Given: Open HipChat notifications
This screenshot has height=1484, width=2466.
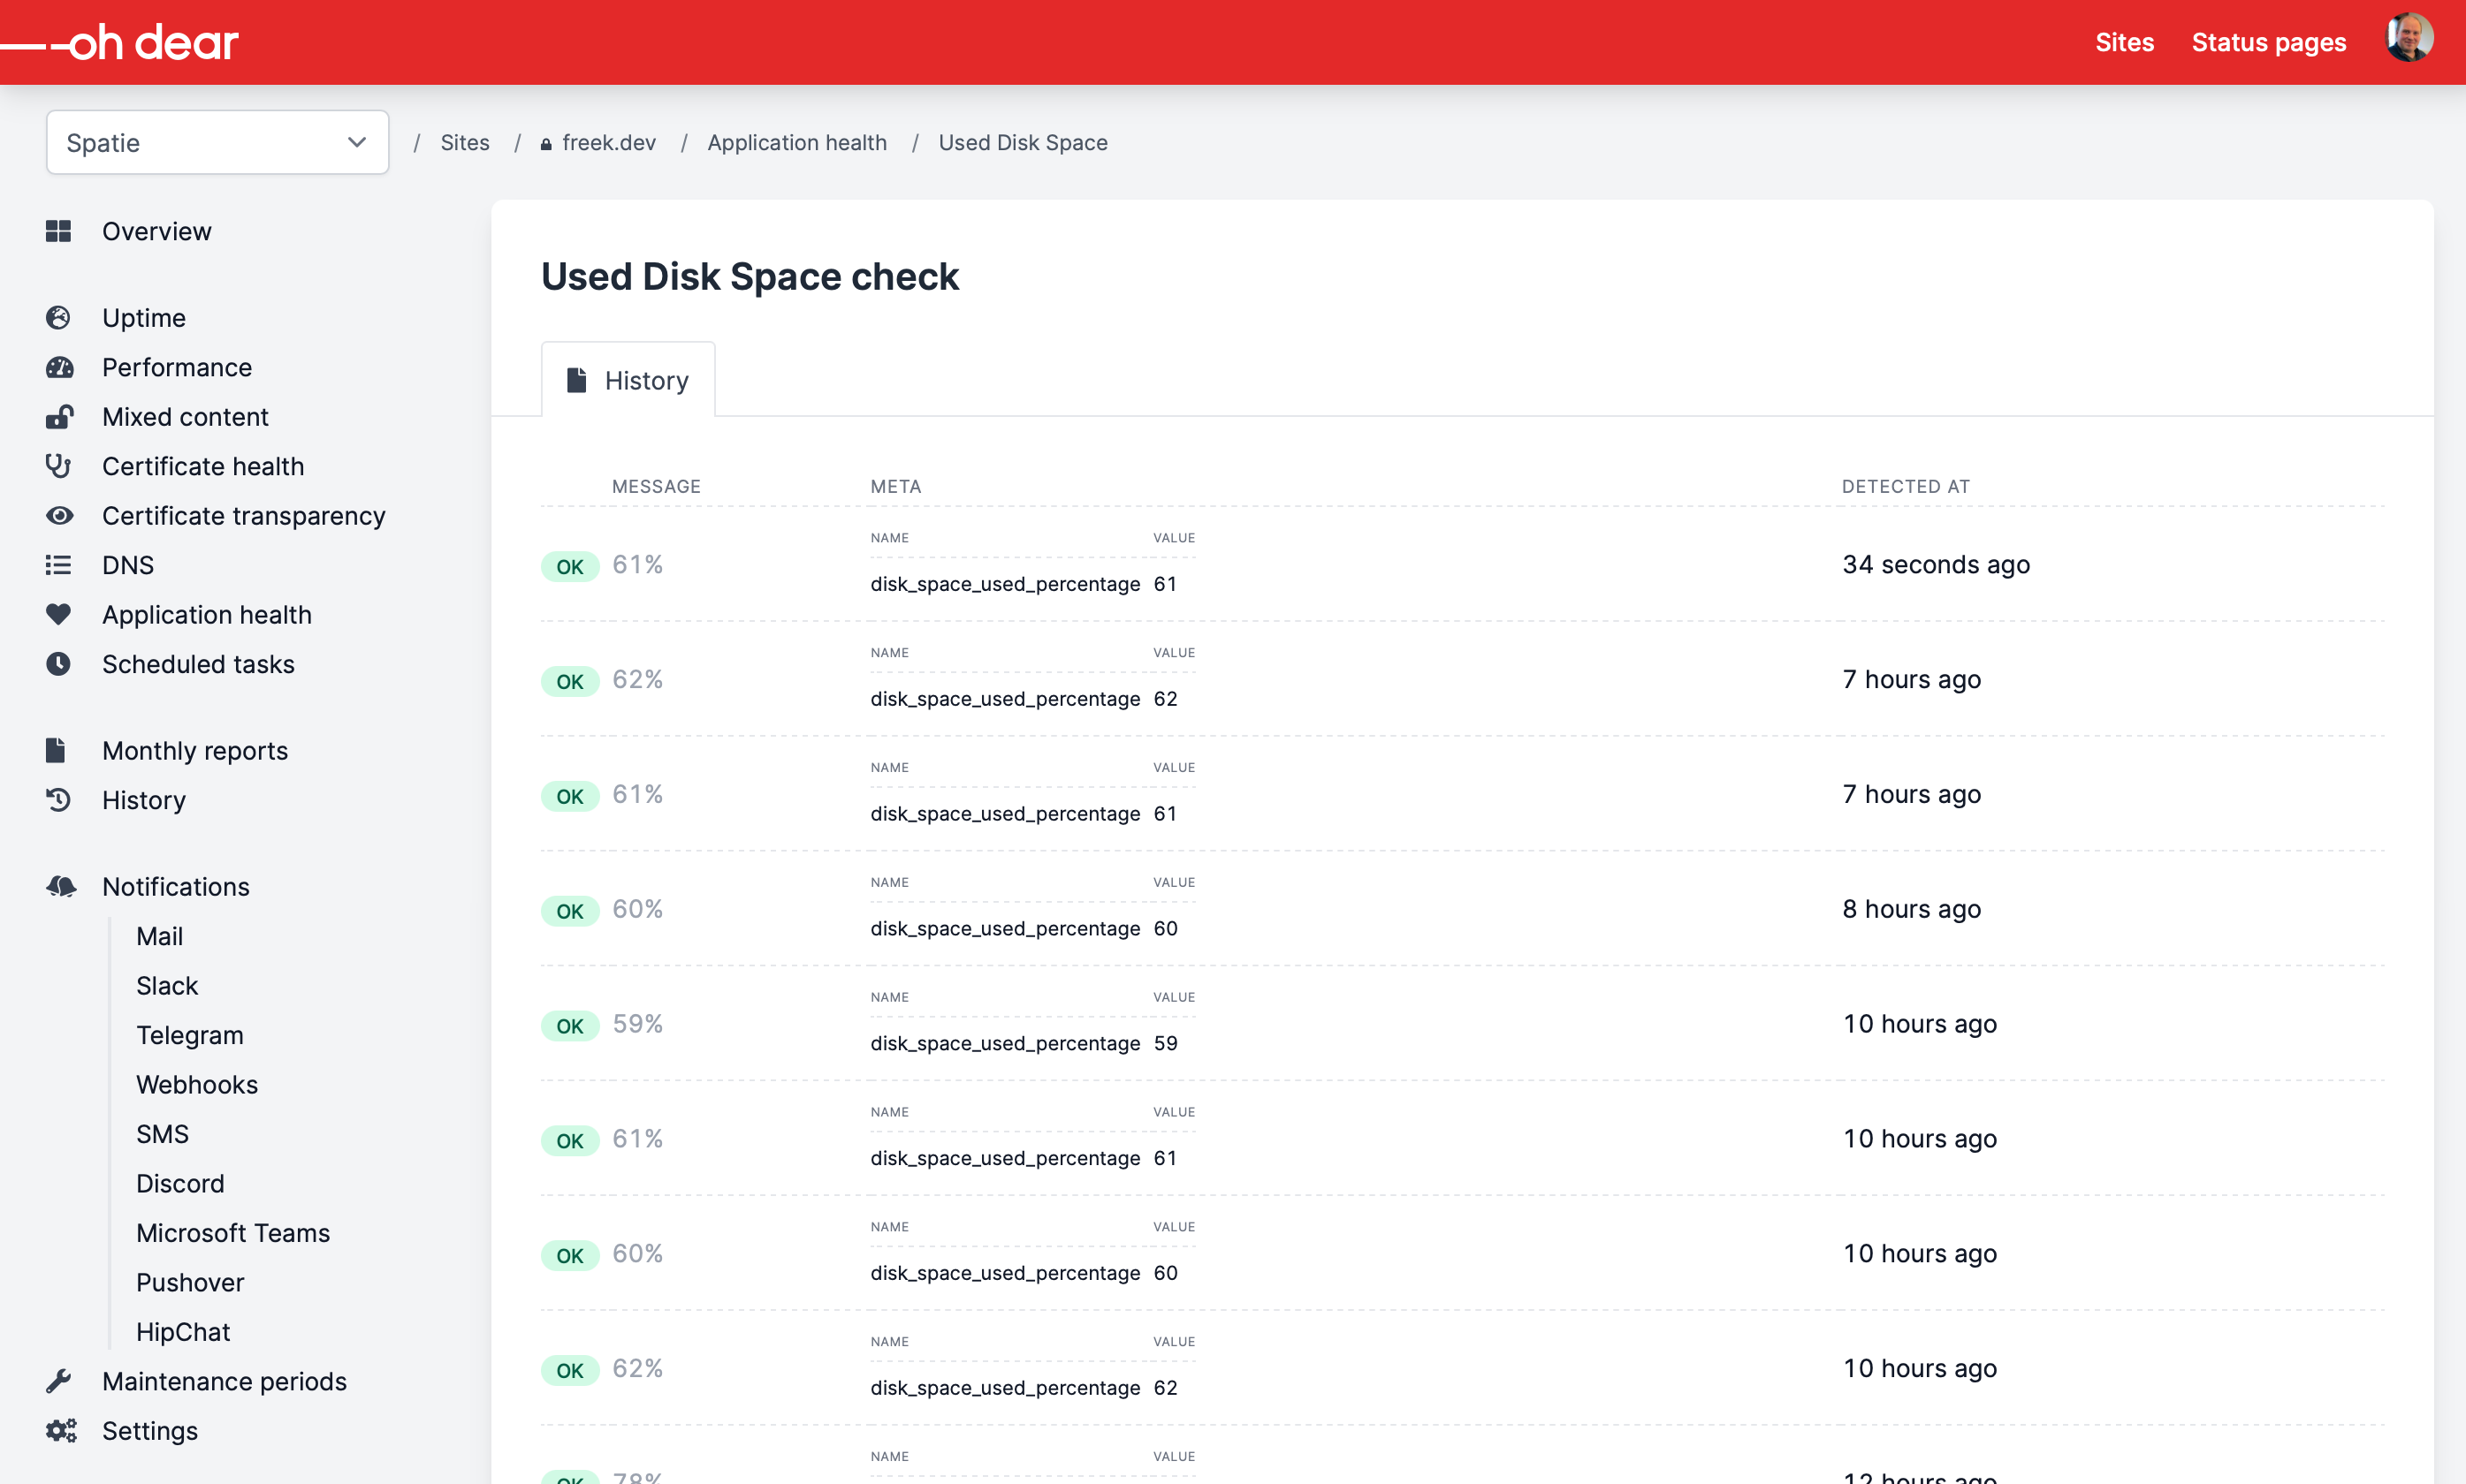Looking at the screenshot, I should [x=182, y=1331].
